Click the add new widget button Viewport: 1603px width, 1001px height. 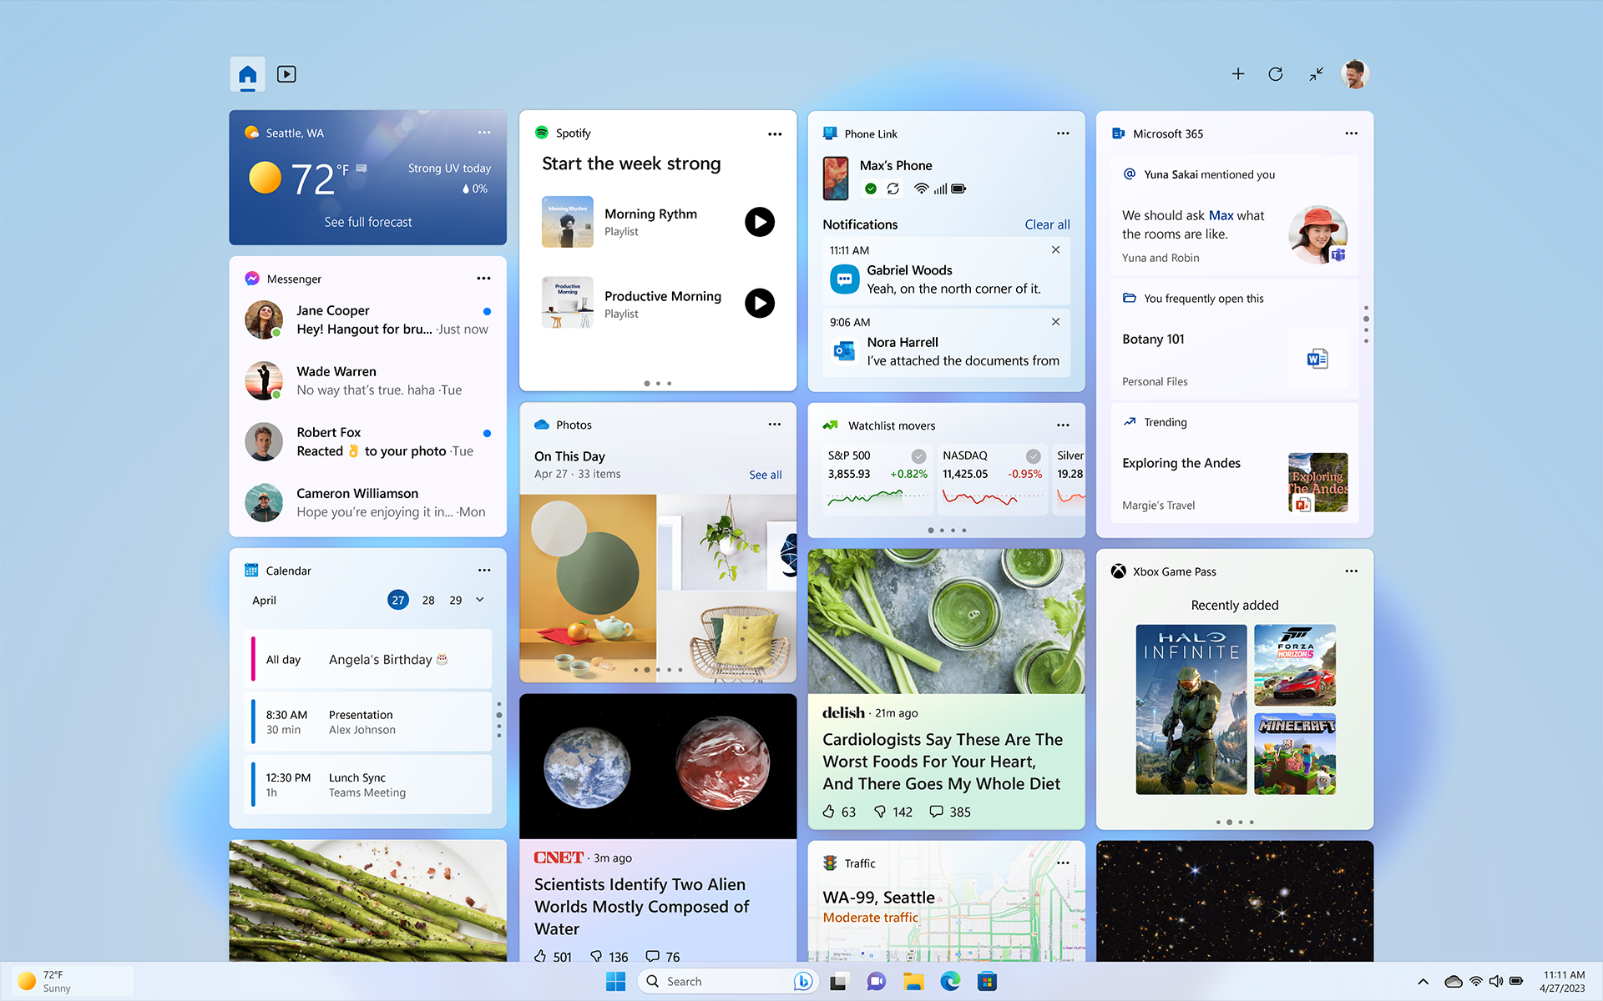[1237, 73]
